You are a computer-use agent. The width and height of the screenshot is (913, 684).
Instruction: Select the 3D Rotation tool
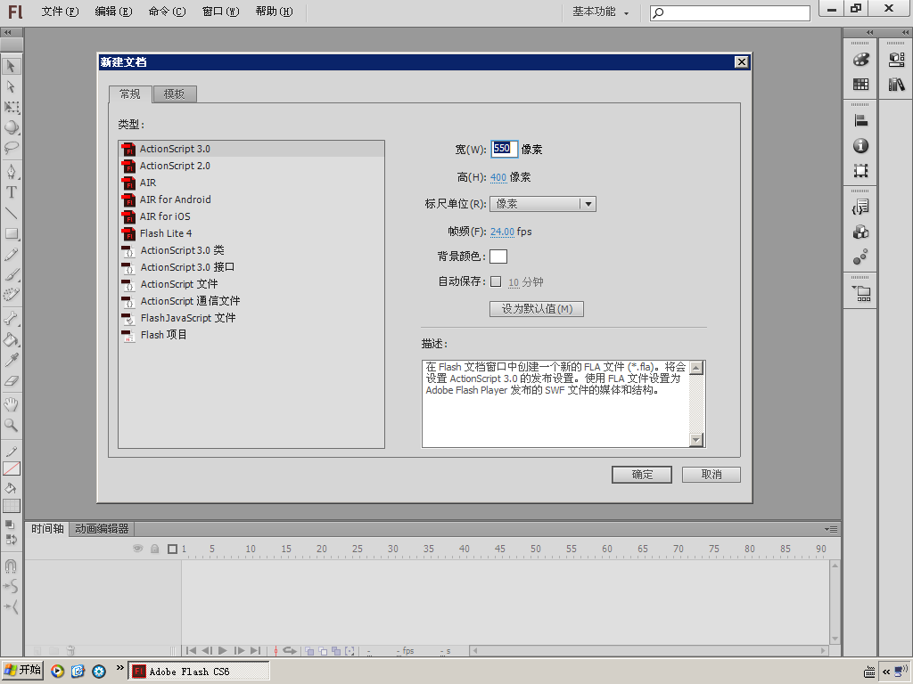point(11,127)
